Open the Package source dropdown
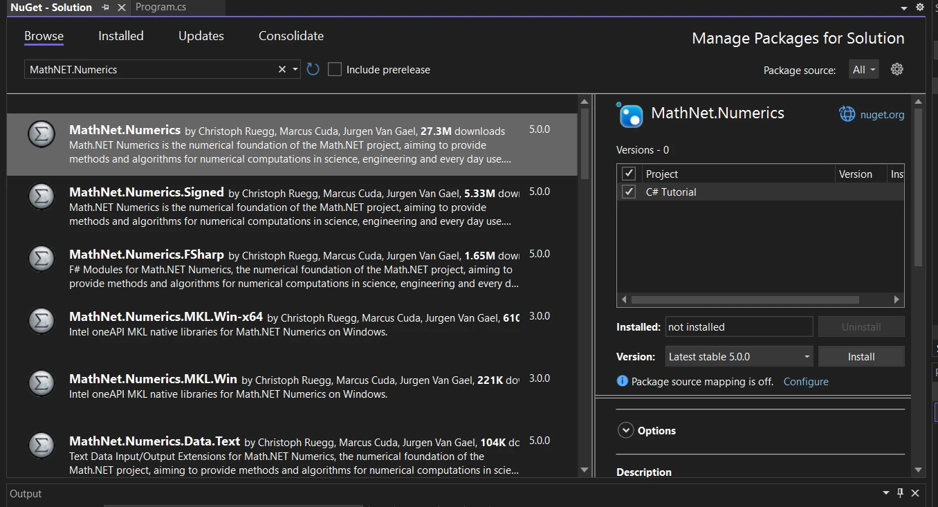The width and height of the screenshot is (938, 507). 864,69
